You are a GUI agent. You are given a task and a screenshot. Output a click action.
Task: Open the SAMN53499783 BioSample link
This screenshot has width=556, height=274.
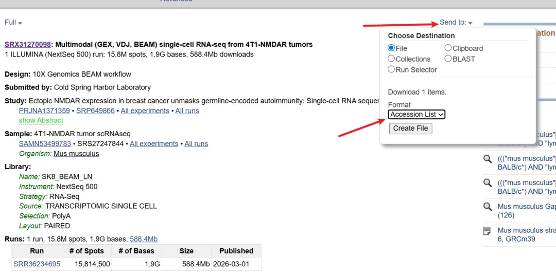click(45, 144)
